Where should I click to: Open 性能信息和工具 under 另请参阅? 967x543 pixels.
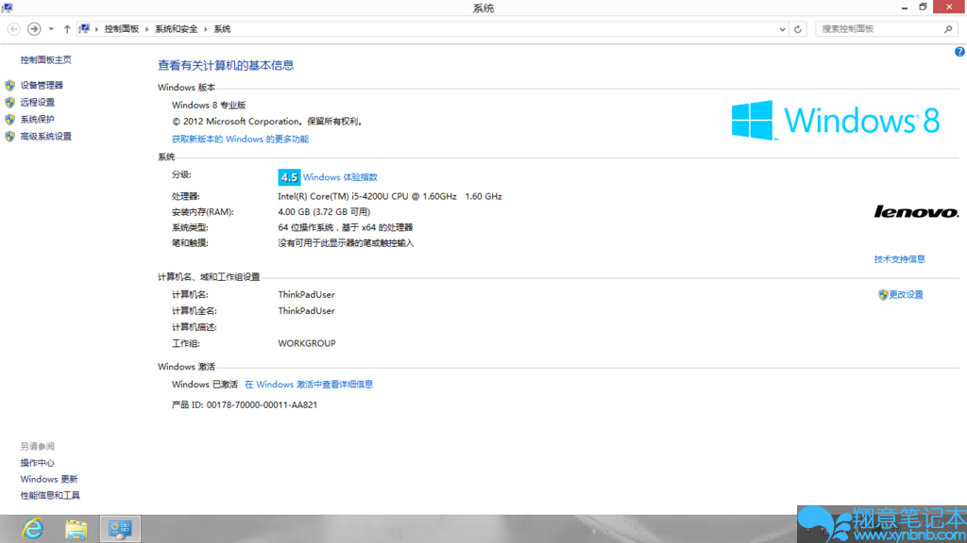pyautogui.click(x=50, y=495)
